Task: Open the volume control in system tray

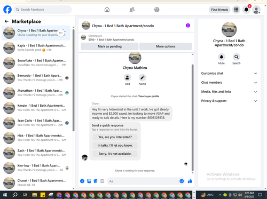Action: 240,195
